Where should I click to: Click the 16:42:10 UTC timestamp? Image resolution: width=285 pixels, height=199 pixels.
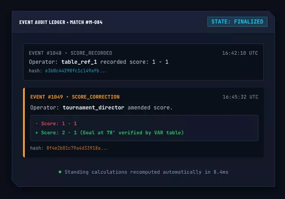point(240,53)
